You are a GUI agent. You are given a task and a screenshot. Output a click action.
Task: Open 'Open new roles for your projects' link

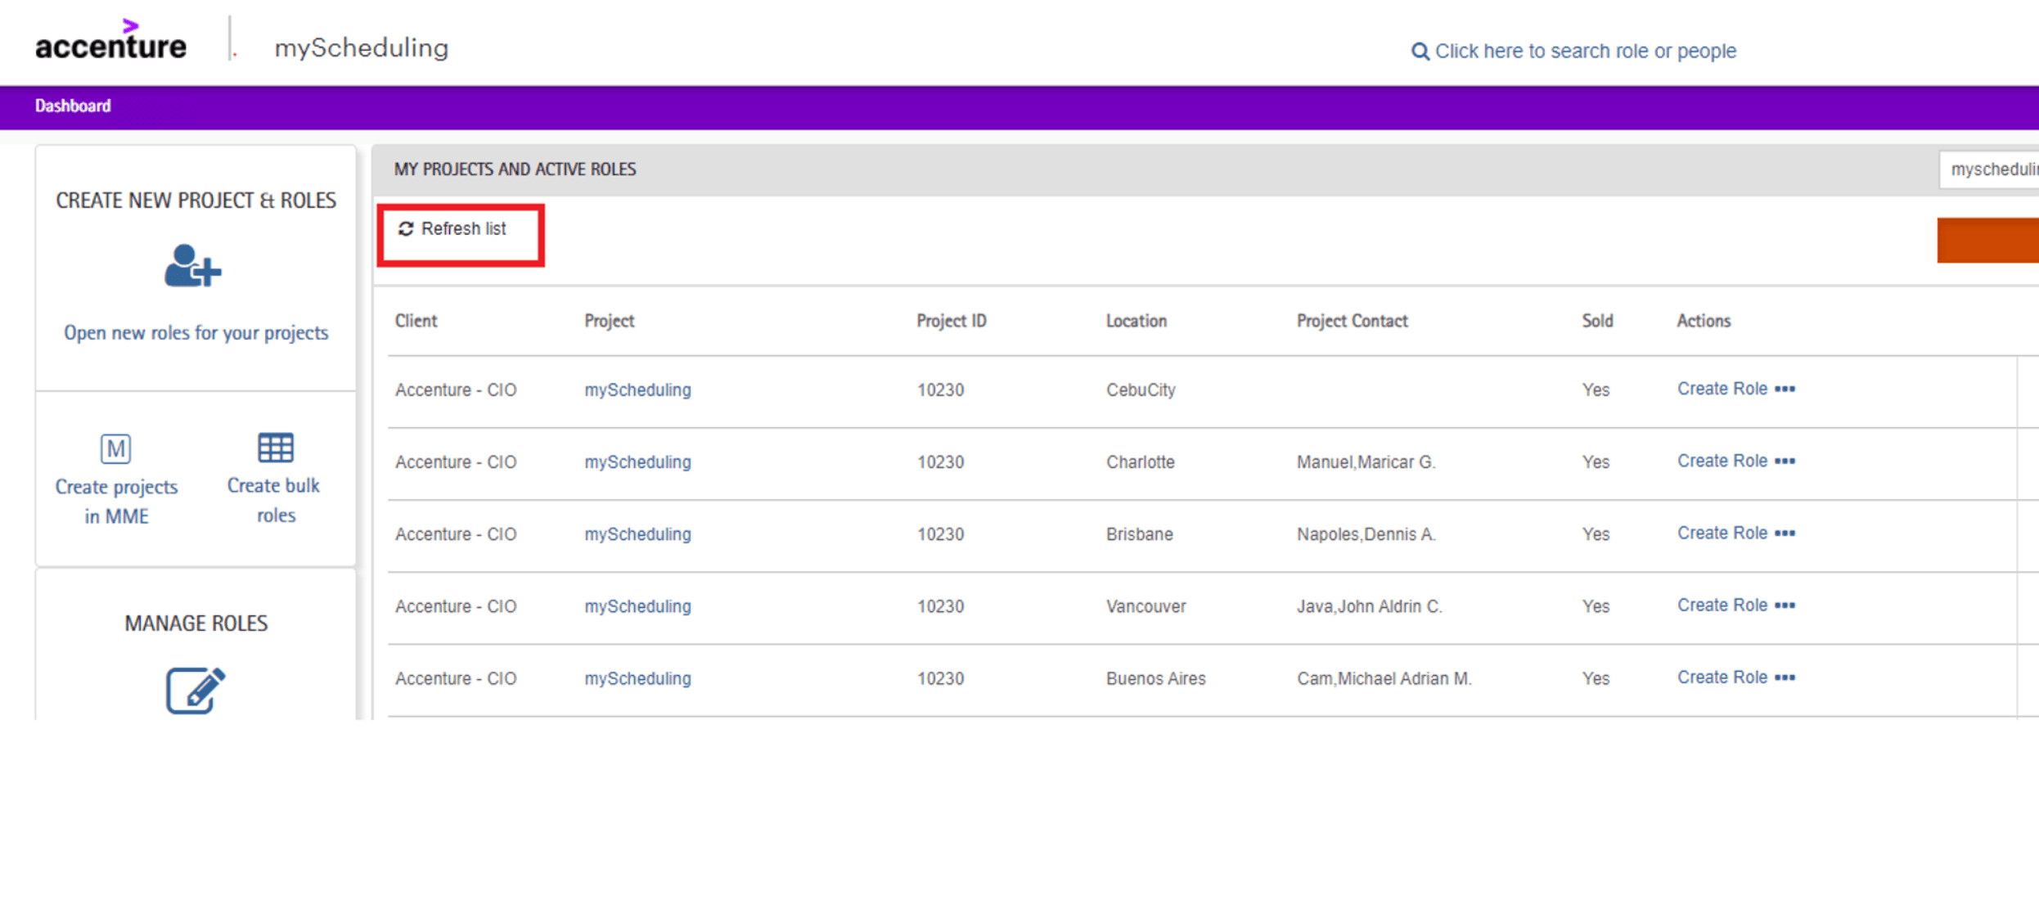[x=196, y=332]
